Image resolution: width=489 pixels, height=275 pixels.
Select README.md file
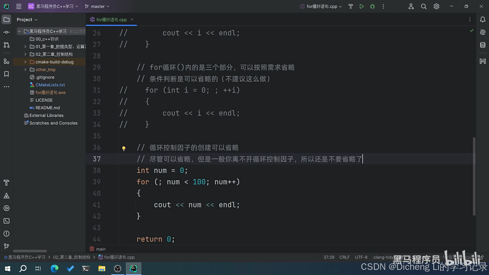pyautogui.click(x=45, y=108)
